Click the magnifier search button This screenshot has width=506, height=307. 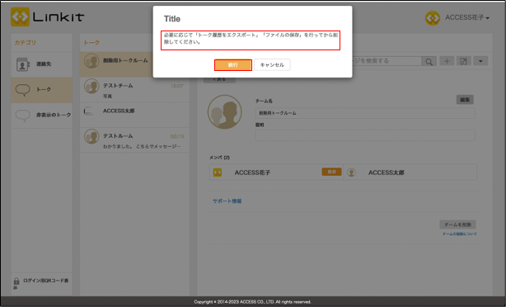tap(429, 61)
